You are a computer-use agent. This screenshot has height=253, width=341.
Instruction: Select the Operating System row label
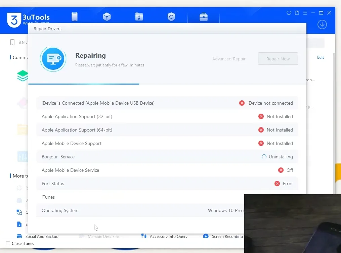pos(60,211)
